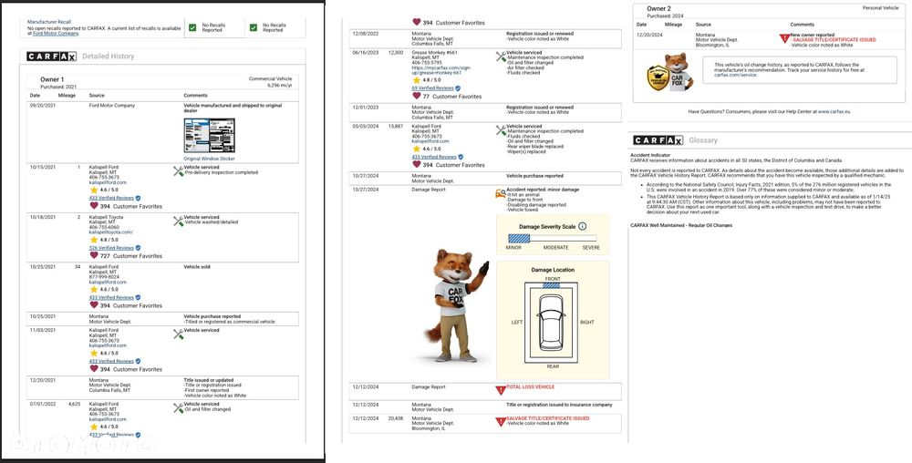The height and width of the screenshot is (463, 912).
Task: Click mileage value '4,625'
Action: 75,404
